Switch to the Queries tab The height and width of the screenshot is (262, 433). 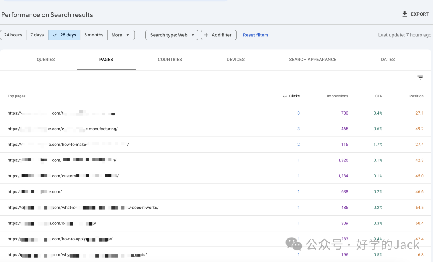pyautogui.click(x=46, y=60)
